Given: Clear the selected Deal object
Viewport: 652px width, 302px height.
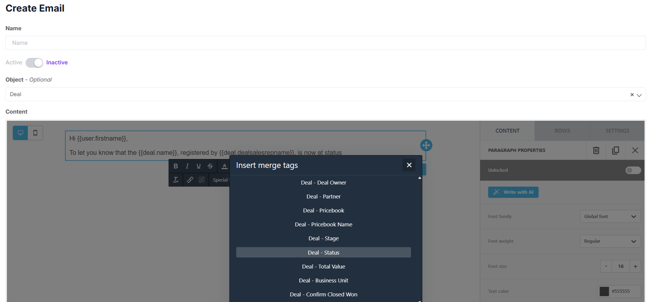Looking at the screenshot, I should click(632, 95).
